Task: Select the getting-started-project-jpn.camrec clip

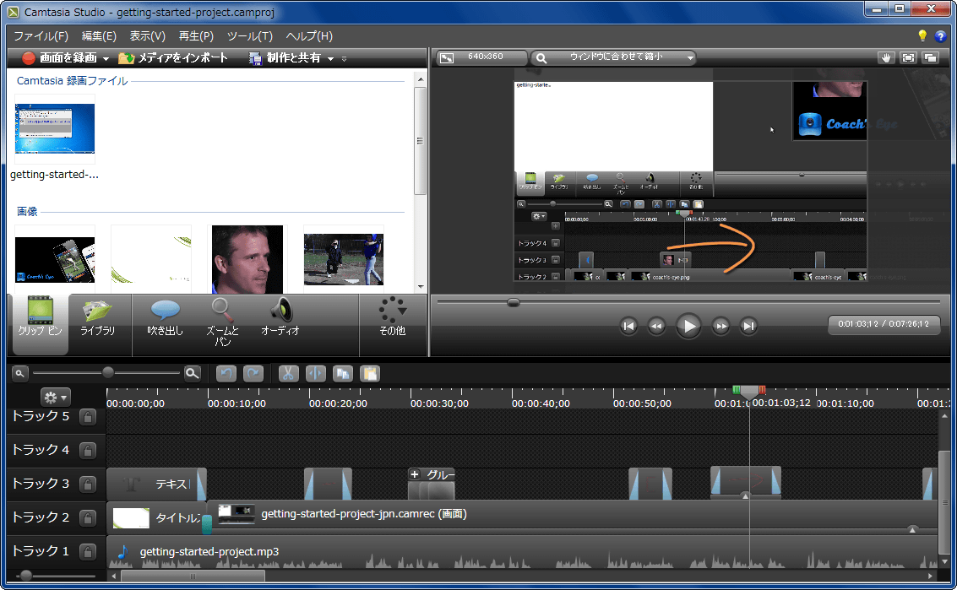Action: 572,517
